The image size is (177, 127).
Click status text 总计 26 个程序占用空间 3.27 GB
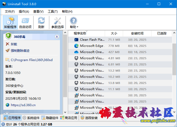pos(29,124)
